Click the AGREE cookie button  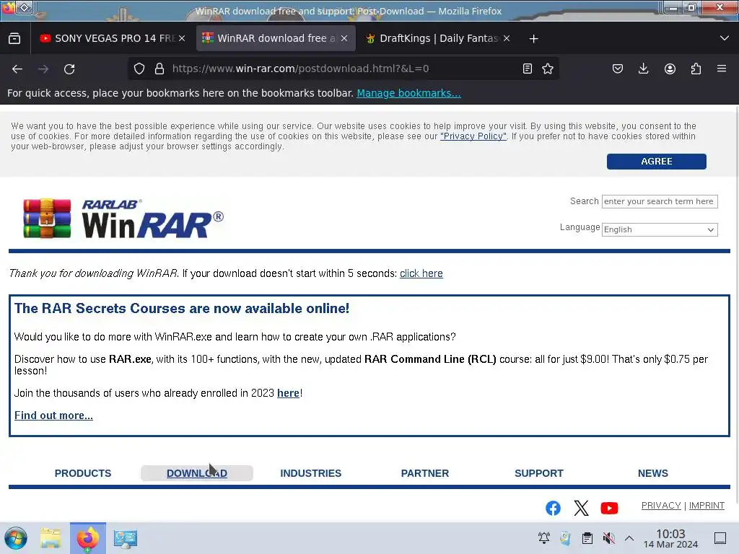coord(657,162)
